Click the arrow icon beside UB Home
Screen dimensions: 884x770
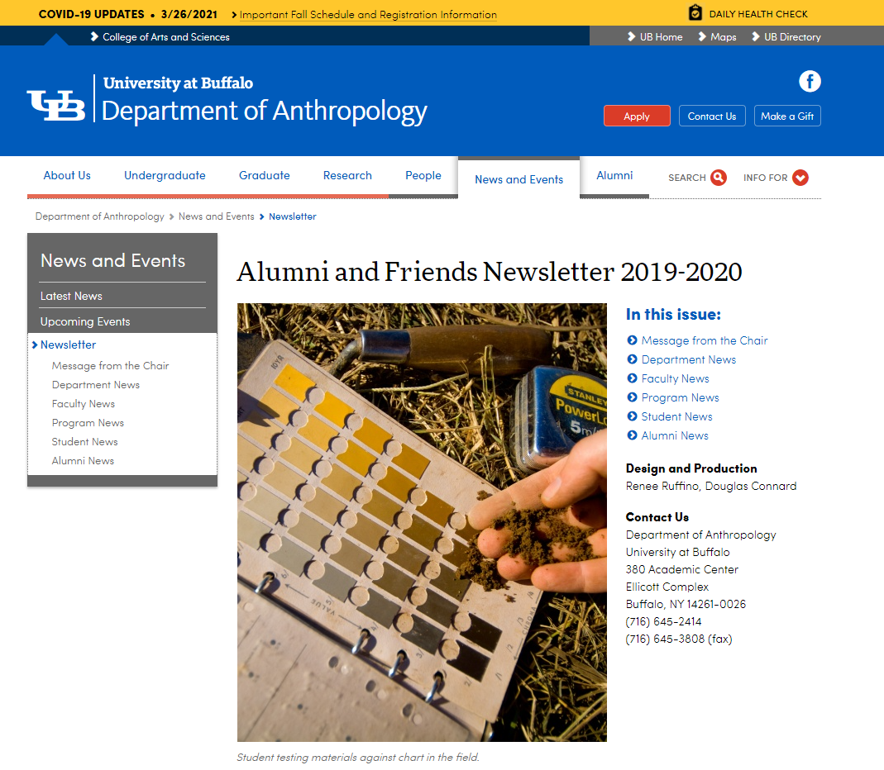[x=629, y=37]
